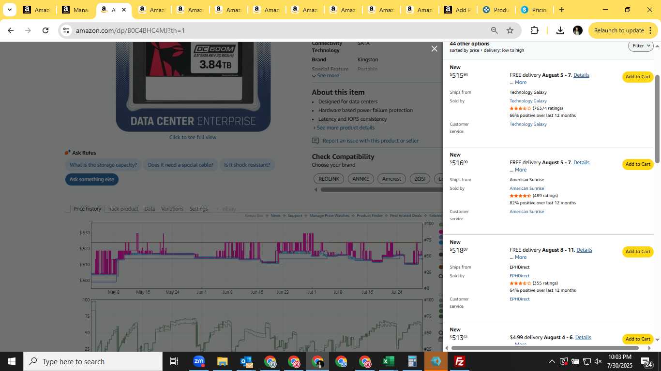Open FileZilla from the taskbar

pyautogui.click(x=459, y=361)
